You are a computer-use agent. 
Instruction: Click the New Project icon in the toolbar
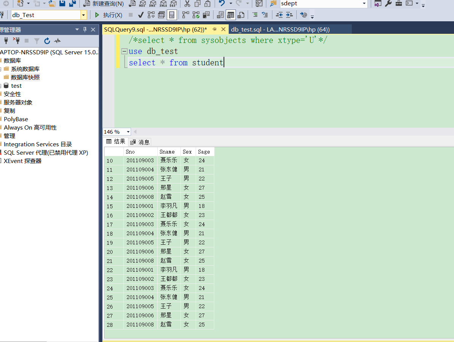20,3
